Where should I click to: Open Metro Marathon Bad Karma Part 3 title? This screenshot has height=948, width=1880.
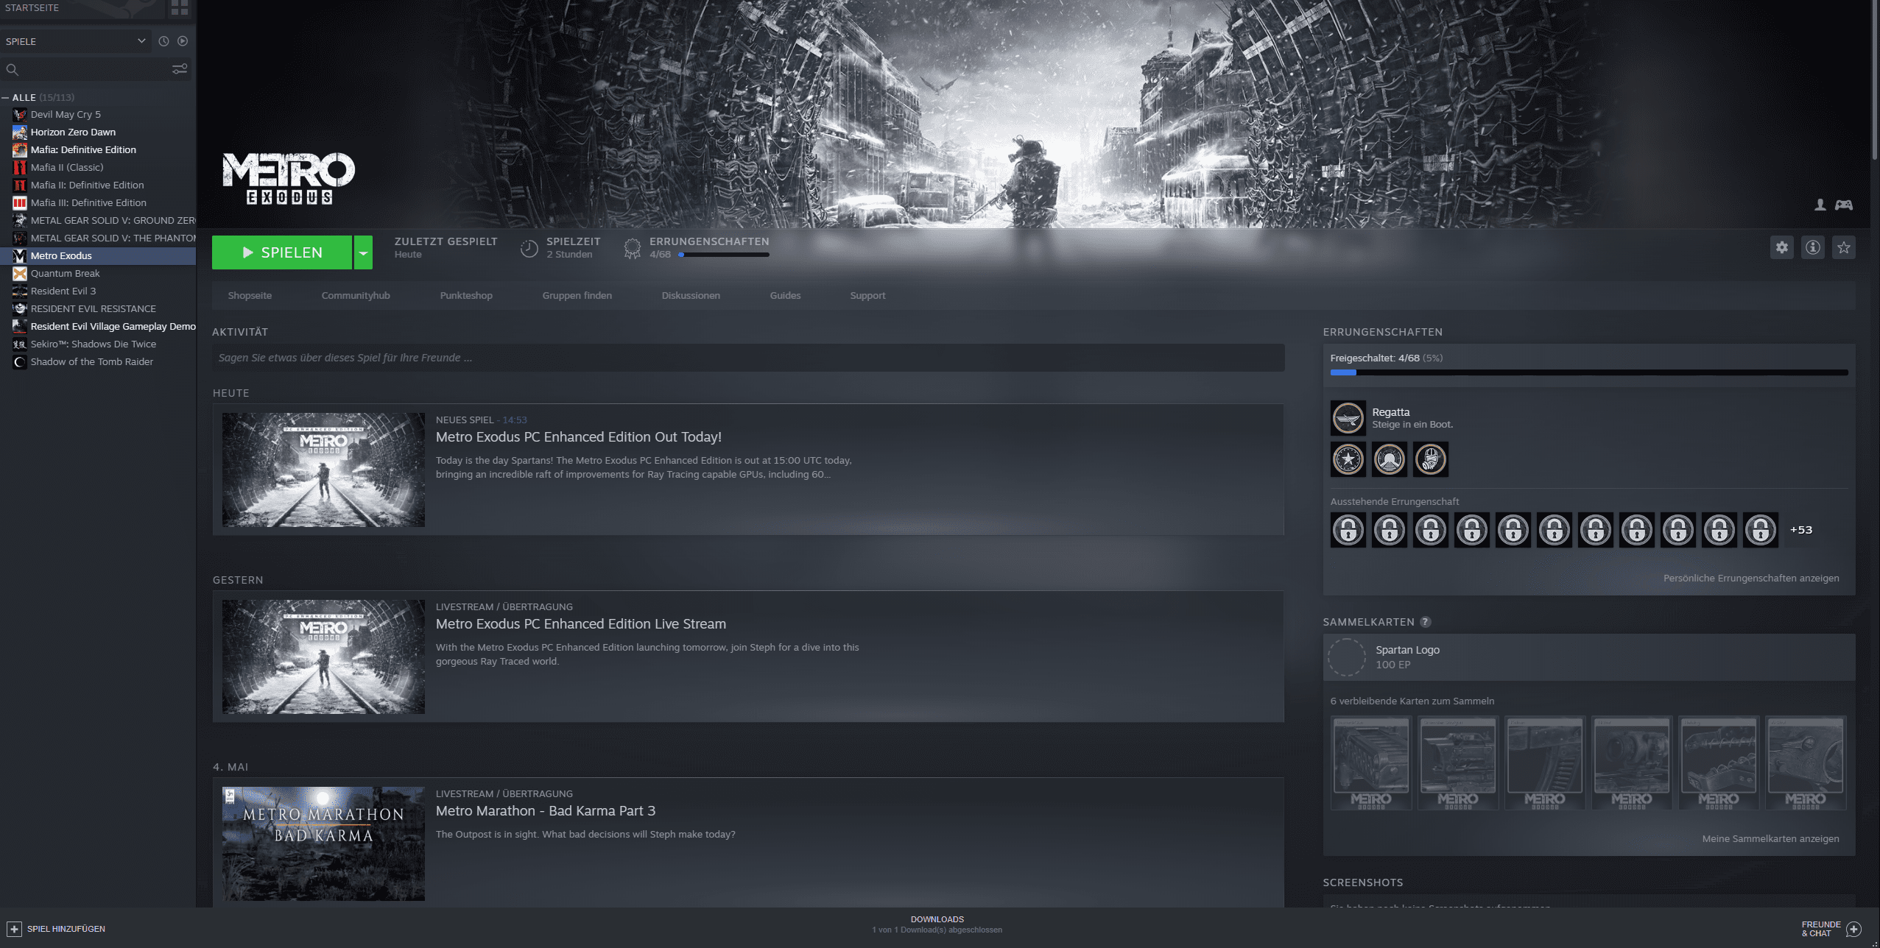[546, 810]
